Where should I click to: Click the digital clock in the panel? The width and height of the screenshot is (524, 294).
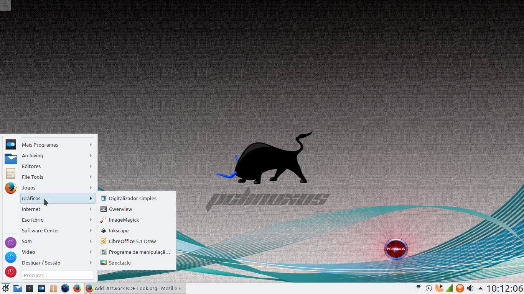point(504,288)
